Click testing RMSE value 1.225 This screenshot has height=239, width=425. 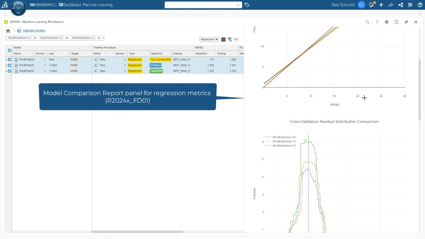233,71
